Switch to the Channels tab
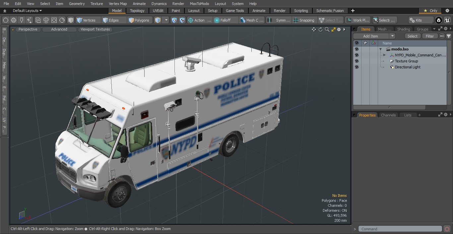The height and width of the screenshot is (234, 453). pyautogui.click(x=388, y=115)
